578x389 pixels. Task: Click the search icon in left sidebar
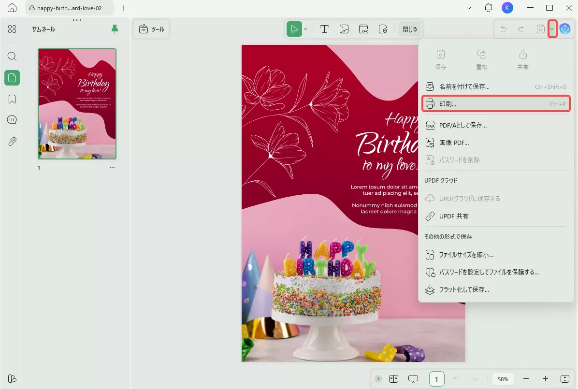point(12,56)
